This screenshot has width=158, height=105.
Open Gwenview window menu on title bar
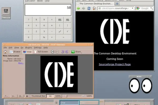point(4,45)
